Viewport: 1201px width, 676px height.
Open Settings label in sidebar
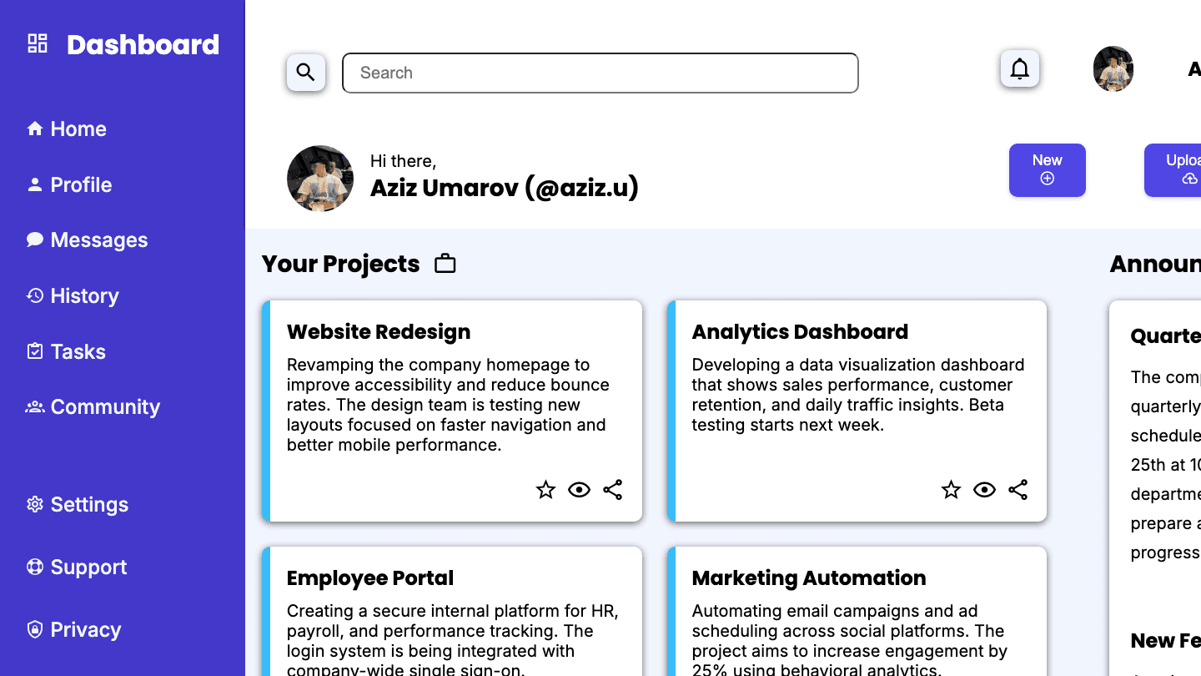89,504
